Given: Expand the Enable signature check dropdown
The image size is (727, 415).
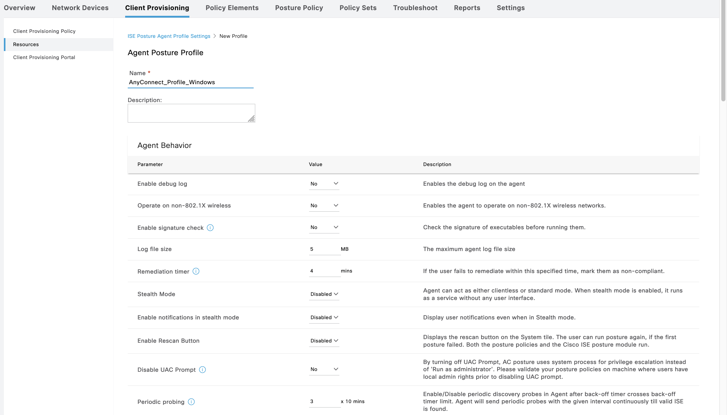Looking at the screenshot, I should [x=324, y=227].
